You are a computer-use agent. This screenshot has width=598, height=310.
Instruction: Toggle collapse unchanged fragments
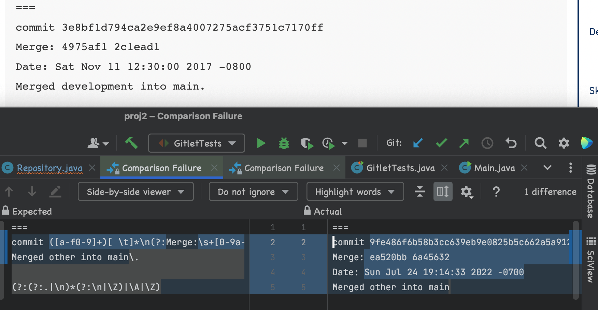pos(419,192)
